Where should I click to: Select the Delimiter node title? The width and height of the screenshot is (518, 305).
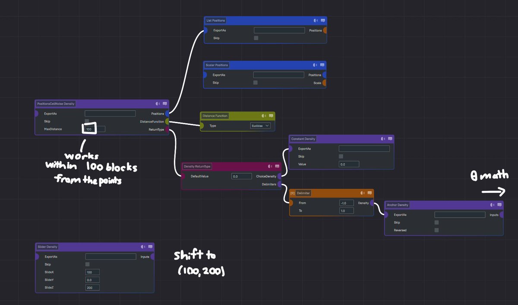[303, 193]
